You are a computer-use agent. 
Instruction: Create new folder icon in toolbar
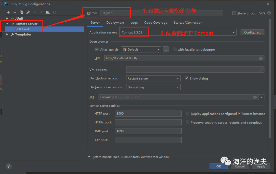48,12
